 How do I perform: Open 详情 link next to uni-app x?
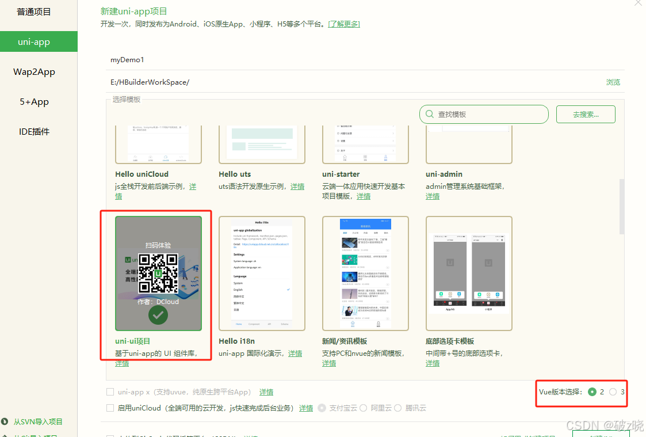(x=266, y=392)
